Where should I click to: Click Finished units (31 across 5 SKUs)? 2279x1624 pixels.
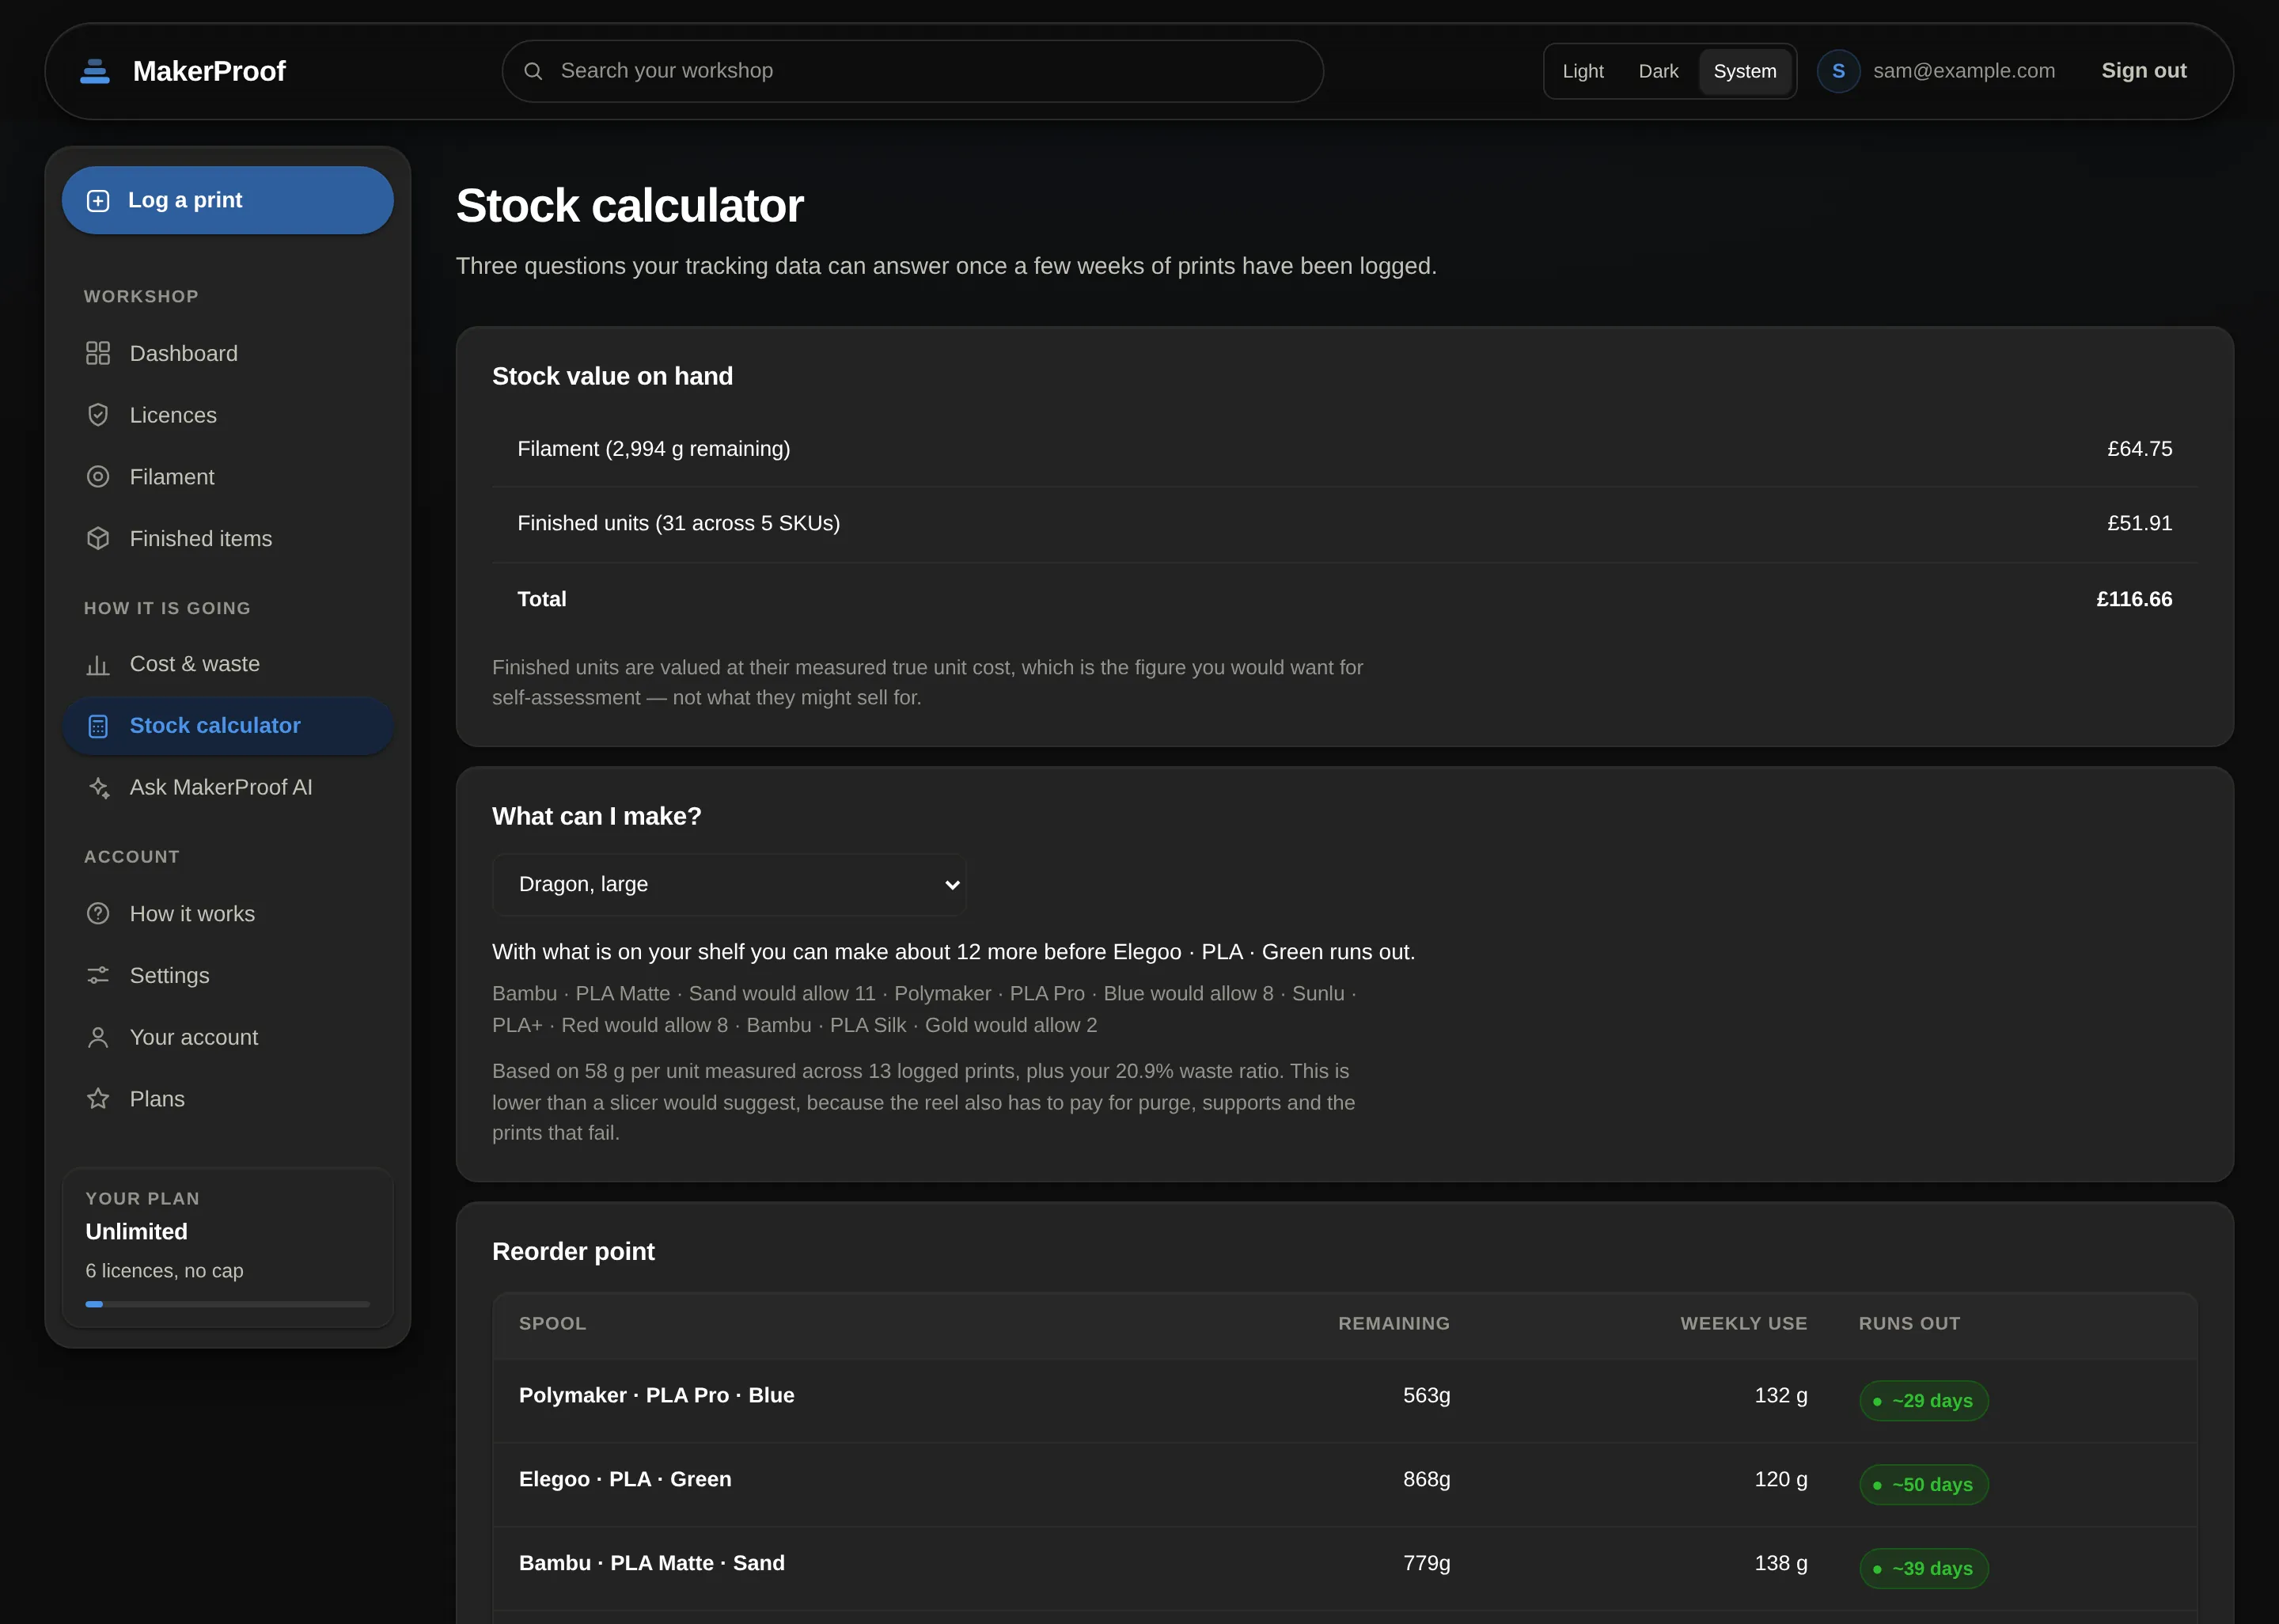point(679,523)
